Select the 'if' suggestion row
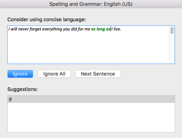This screenshot has width=182, height=138. tap(91, 99)
